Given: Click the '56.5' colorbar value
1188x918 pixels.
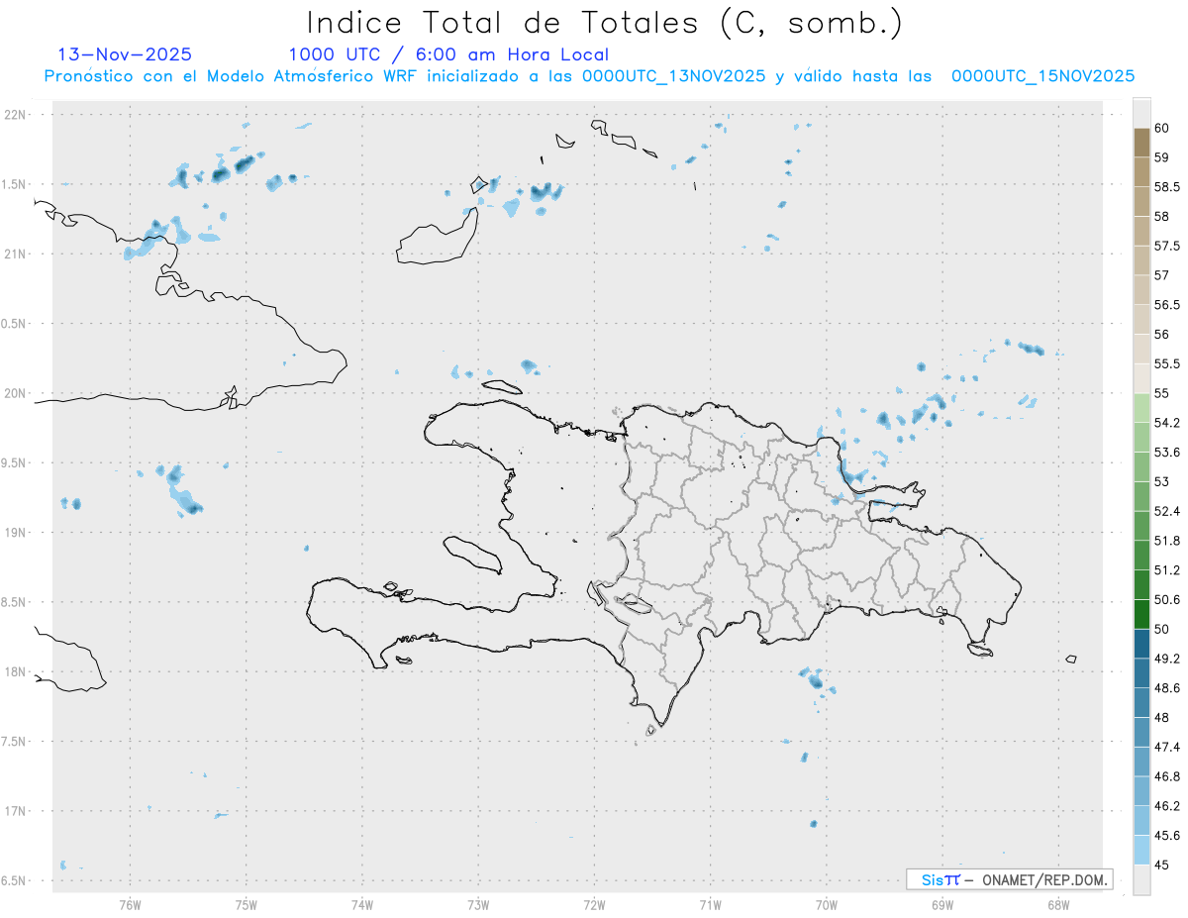Looking at the screenshot, I should click(1167, 304).
